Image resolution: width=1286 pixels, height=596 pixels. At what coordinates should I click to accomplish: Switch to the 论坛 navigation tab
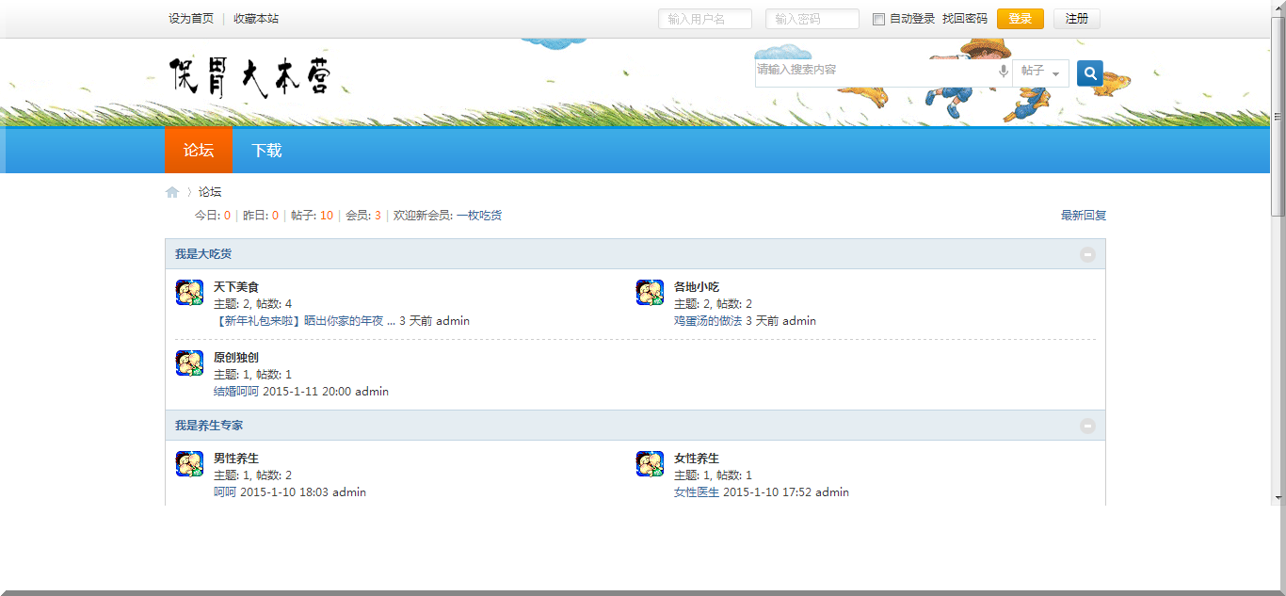(x=199, y=151)
